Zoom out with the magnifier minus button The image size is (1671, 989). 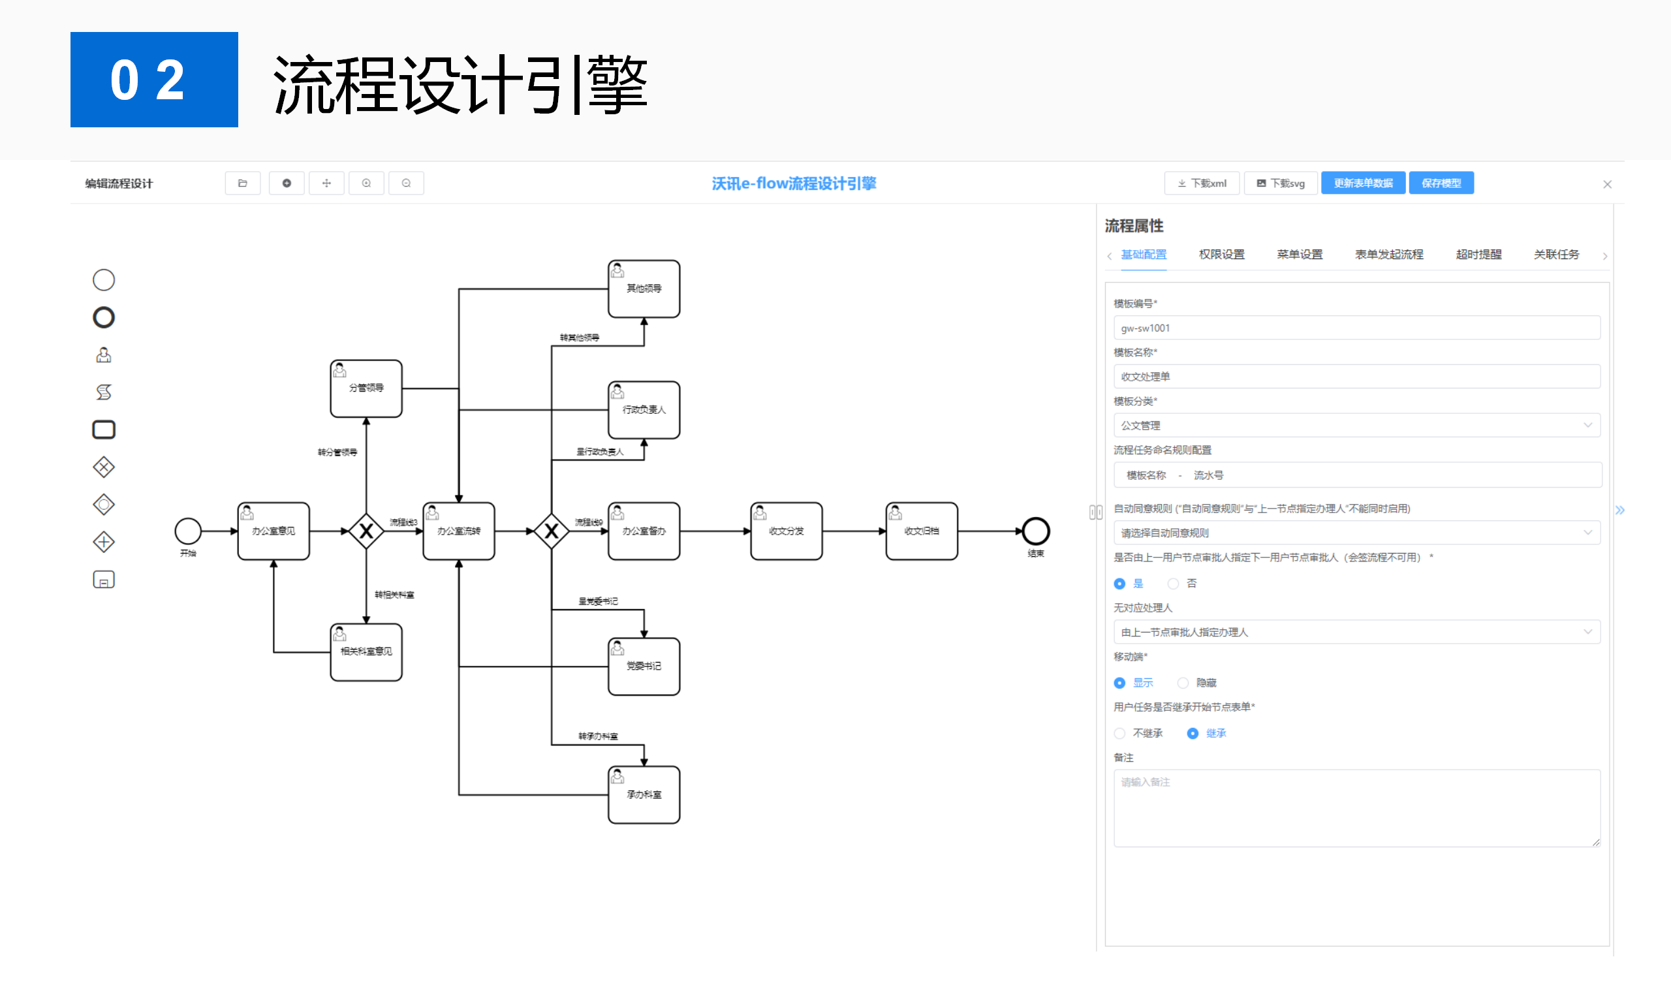407,183
